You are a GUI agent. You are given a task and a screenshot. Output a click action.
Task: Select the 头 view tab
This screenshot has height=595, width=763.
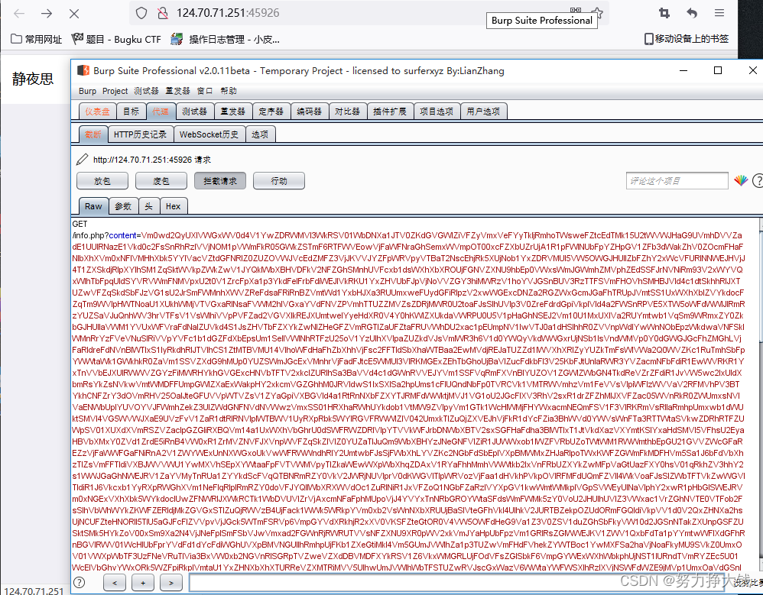148,206
